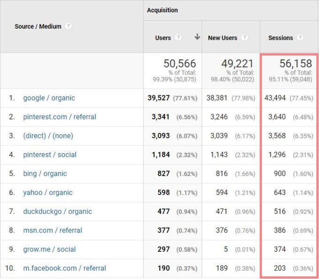This screenshot has height=279, width=319.
Task: Click users value 827 for bing
Action: 164,174
